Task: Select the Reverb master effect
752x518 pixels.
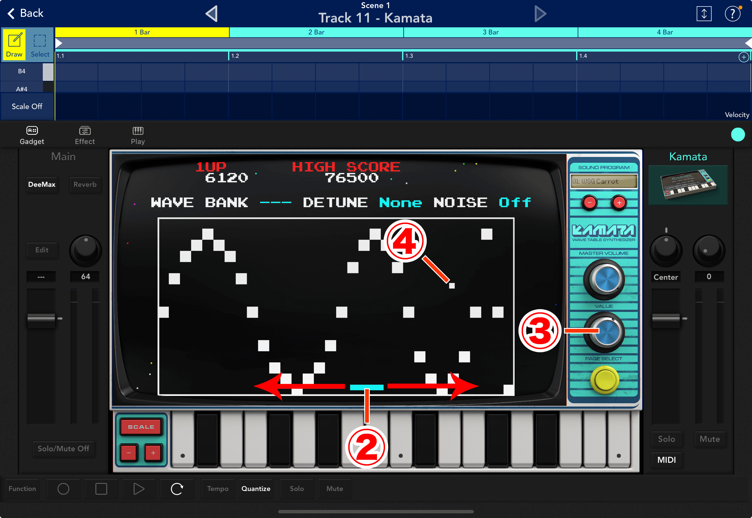Action: pyautogui.click(x=85, y=184)
